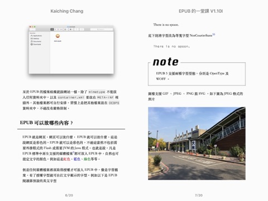Click the page number '7/20'
Viewport: 268px width, 201px height.
pyautogui.click(x=199, y=195)
